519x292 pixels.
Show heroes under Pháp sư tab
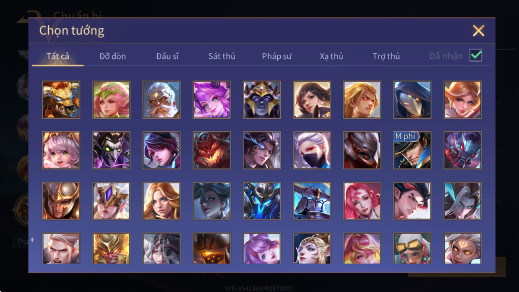click(277, 56)
